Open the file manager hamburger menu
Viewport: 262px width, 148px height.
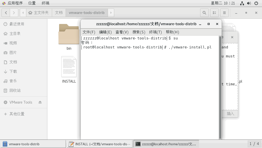tap(224, 13)
